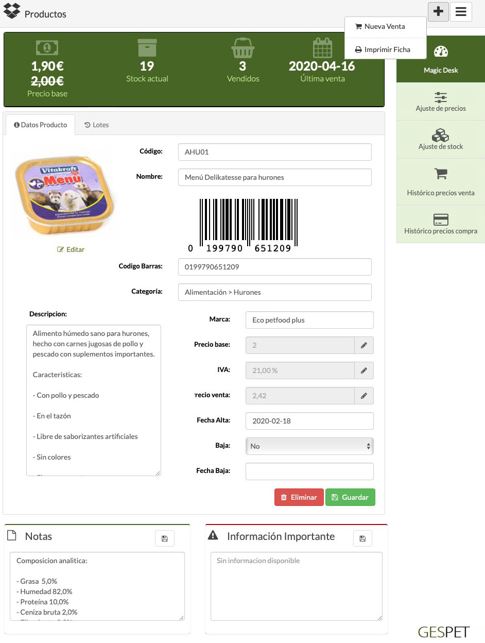The height and width of the screenshot is (643, 485).
Task: Open Ajuste de stock boxes icon
Action: point(441,135)
